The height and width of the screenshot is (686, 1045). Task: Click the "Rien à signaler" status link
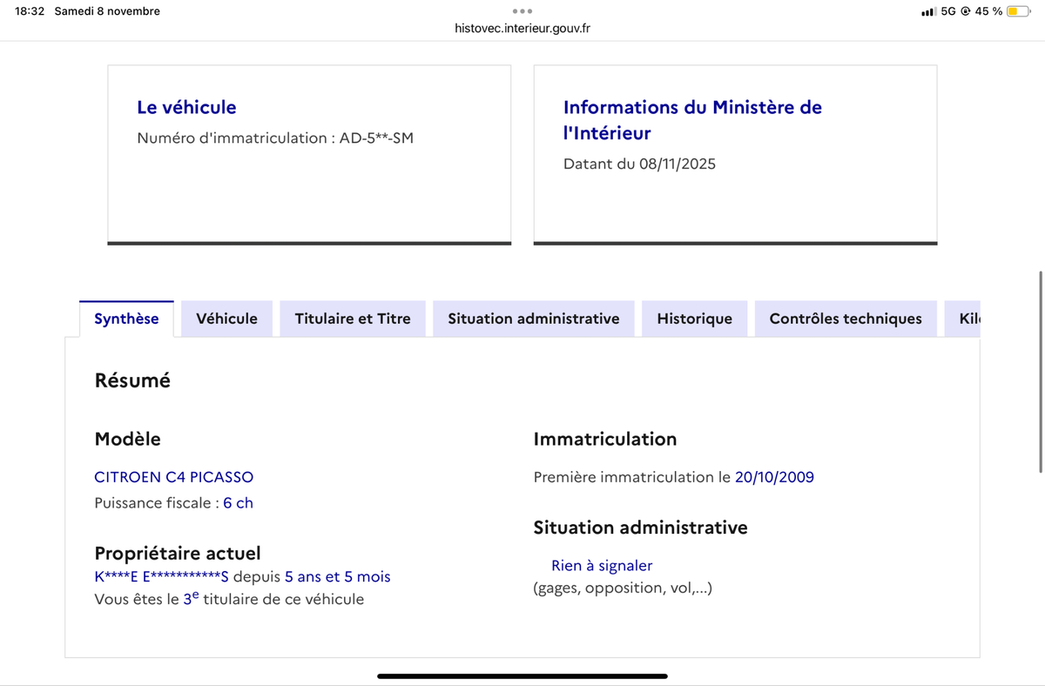(x=601, y=565)
